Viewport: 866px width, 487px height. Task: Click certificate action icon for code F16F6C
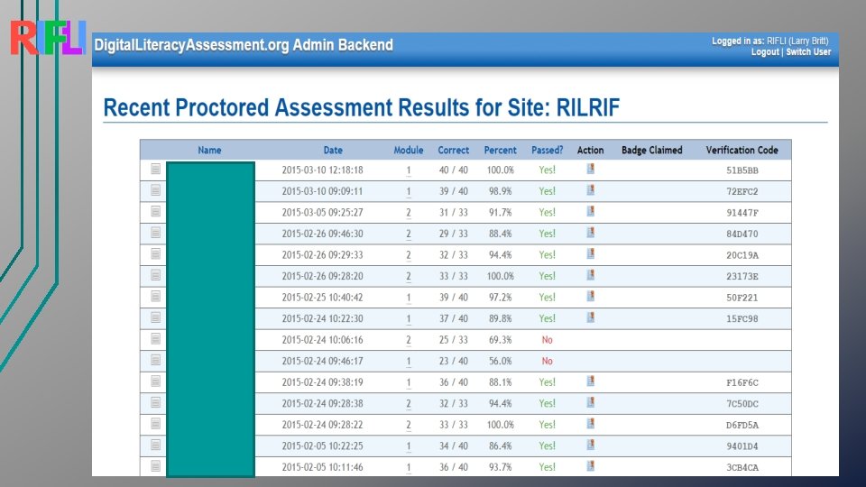tap(590, 381)
